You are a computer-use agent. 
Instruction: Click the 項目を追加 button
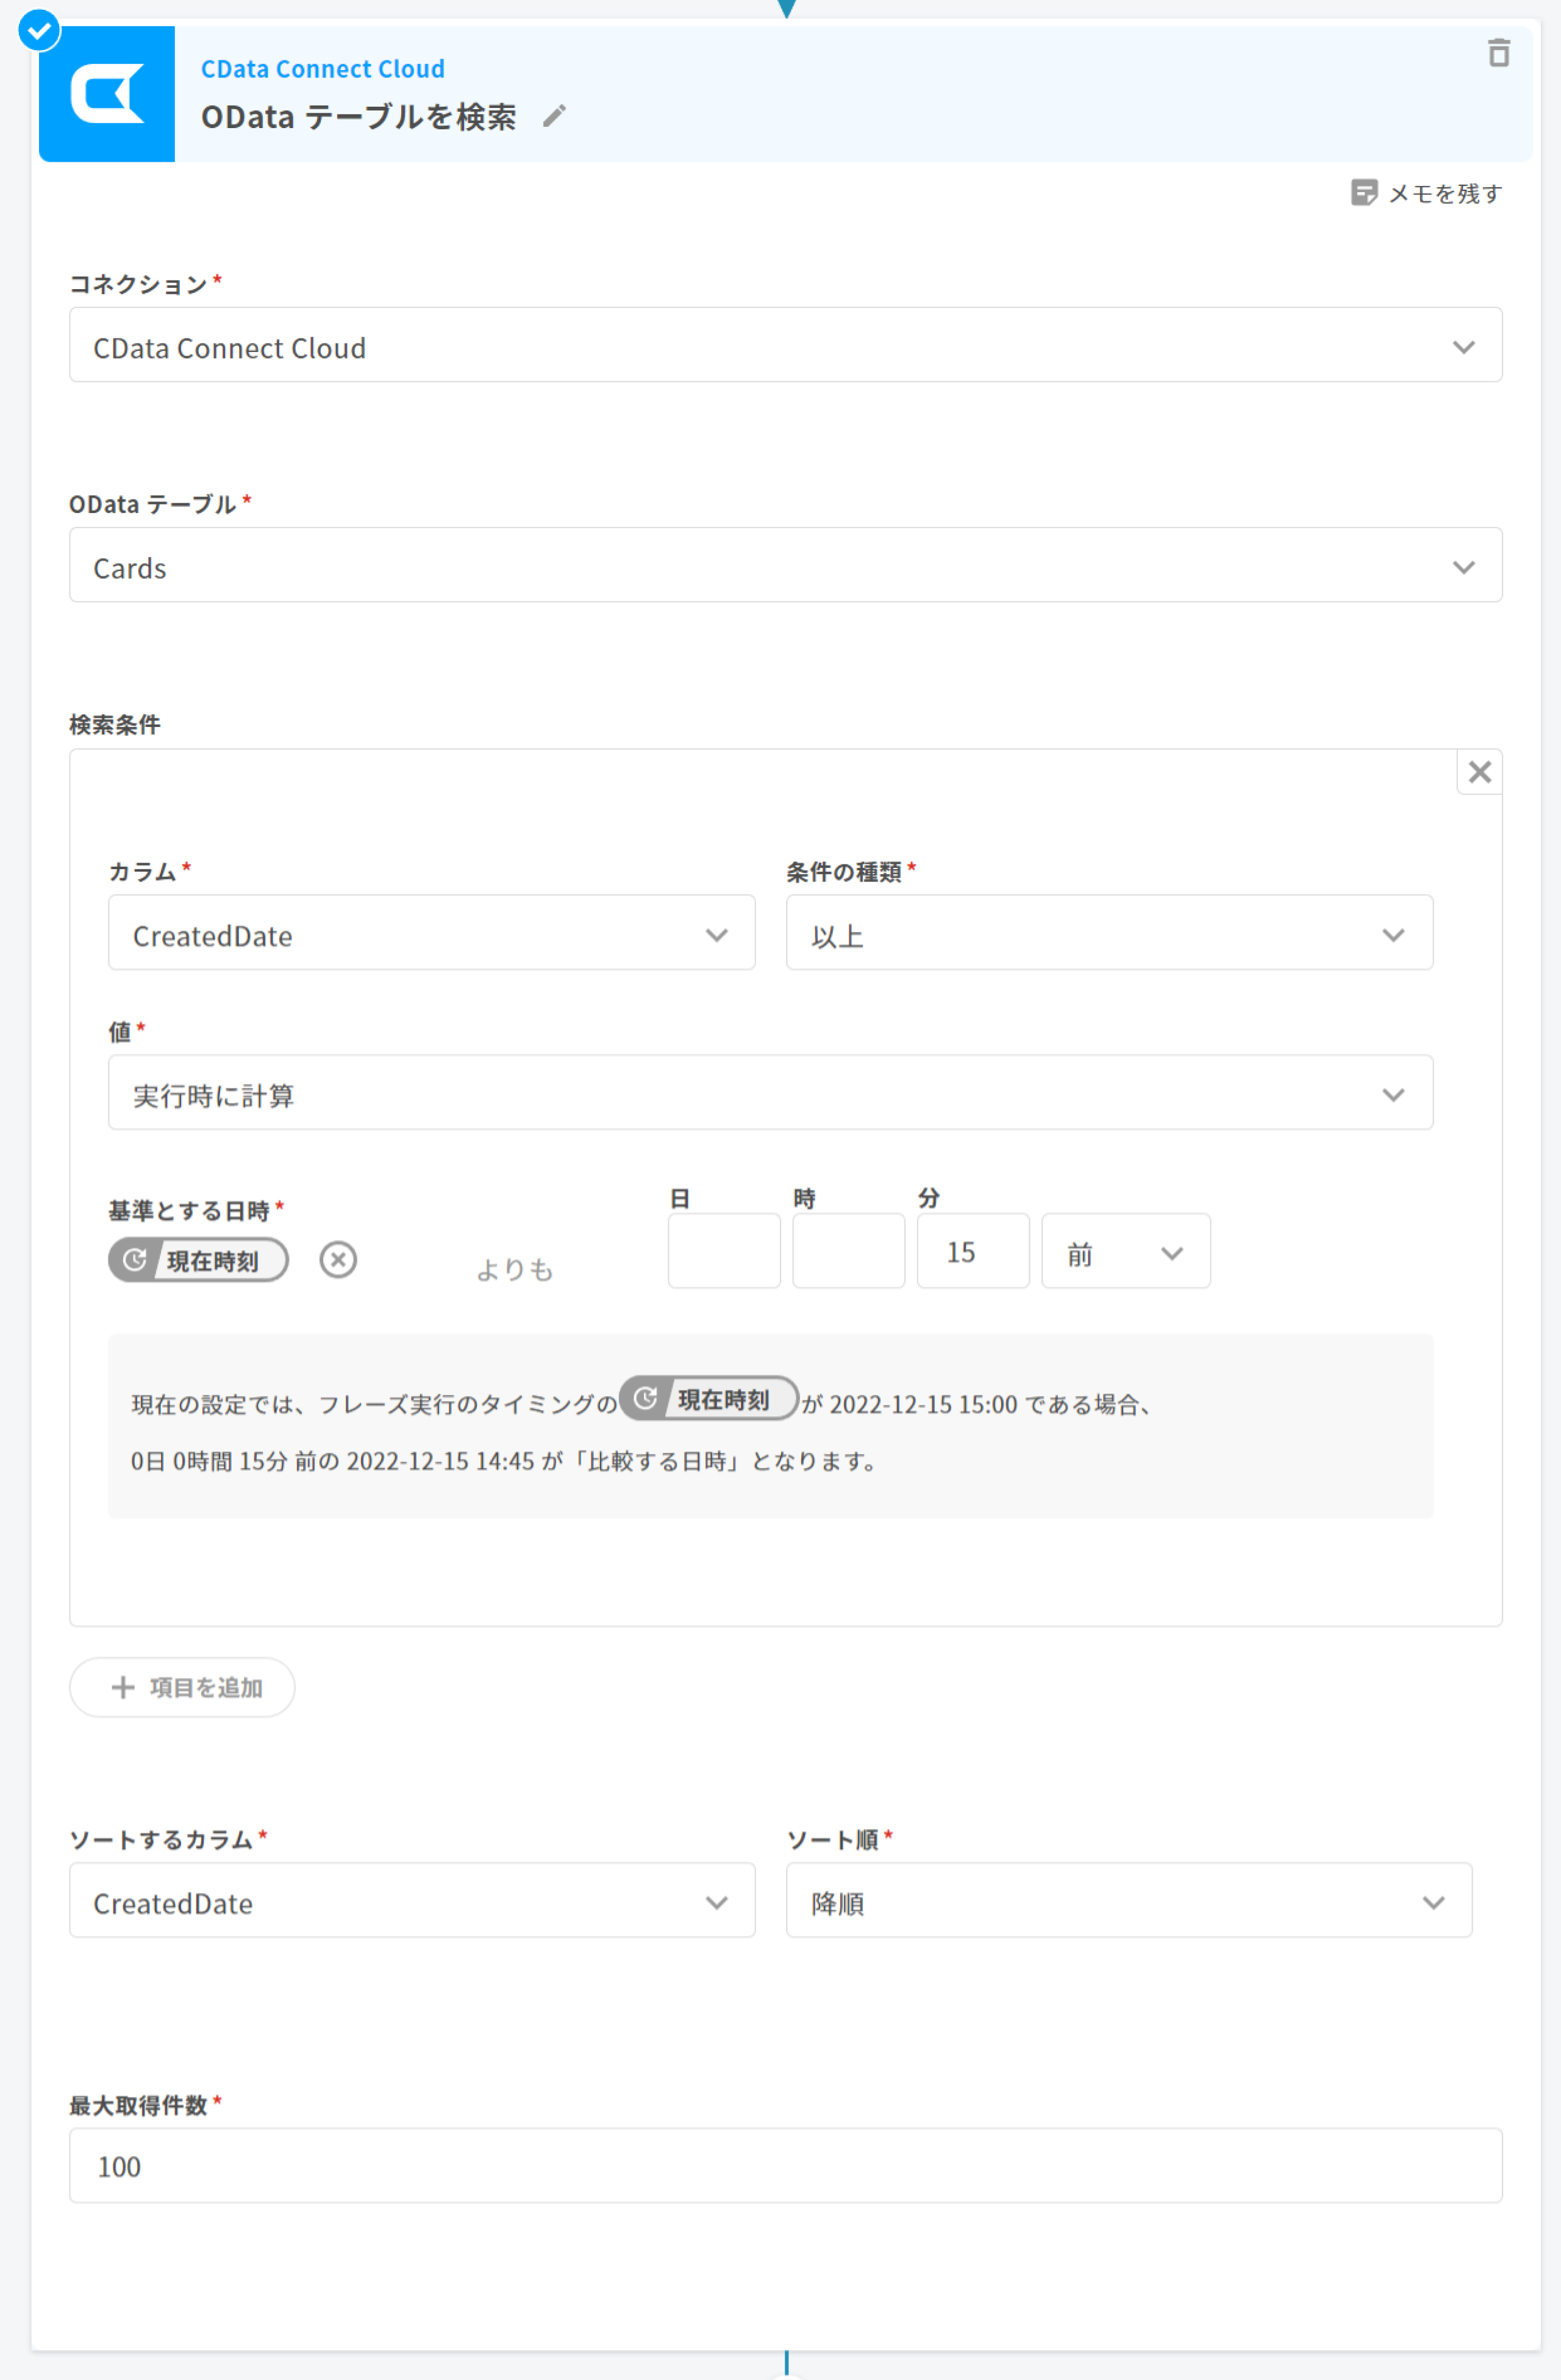(182, 1687)
